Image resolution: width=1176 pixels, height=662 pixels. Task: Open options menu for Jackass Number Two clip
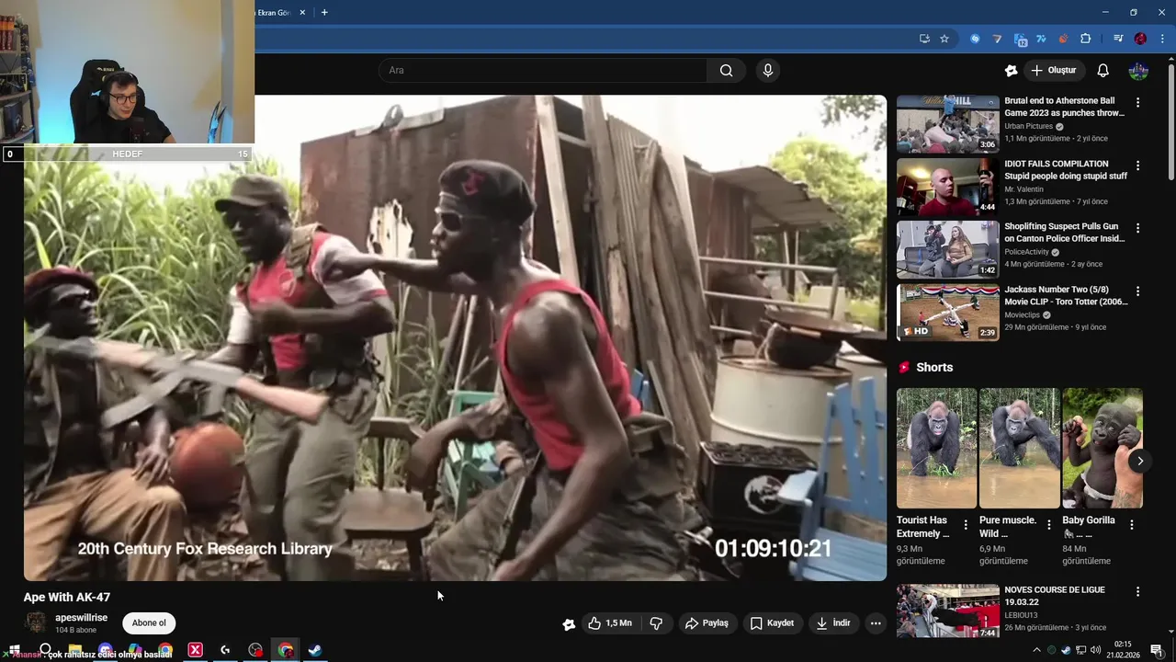click(x=1137, y=291)
